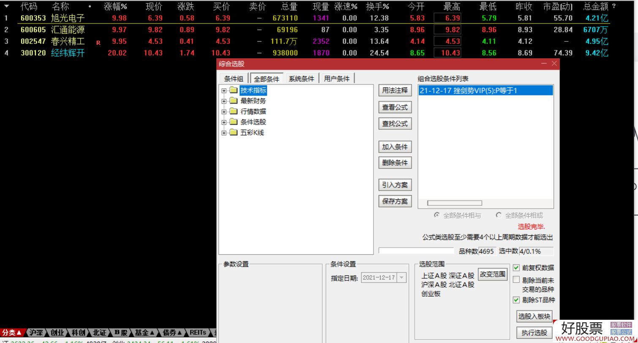Expand the 条件选股 tree node

coord(224,122)
